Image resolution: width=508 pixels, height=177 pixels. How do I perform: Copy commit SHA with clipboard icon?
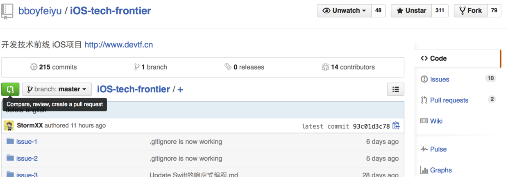(x=396, y=126)
